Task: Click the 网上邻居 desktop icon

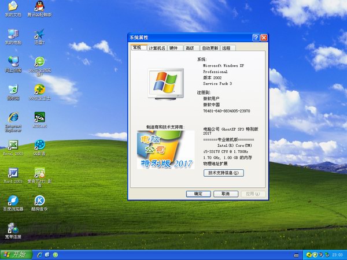Action: 13,65
